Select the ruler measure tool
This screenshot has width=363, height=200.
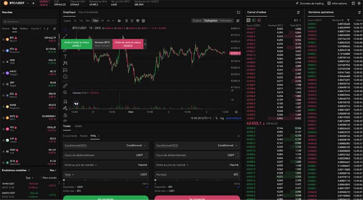pyautogui.click(x=65, y=86)
